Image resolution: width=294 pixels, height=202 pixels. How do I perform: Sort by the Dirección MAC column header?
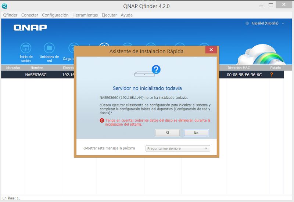[x=239, y=68]
